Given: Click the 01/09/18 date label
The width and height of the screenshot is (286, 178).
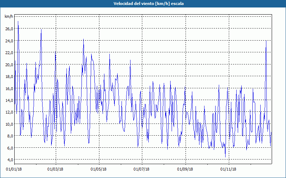Looking at the screenshot, I should [185, 169].
